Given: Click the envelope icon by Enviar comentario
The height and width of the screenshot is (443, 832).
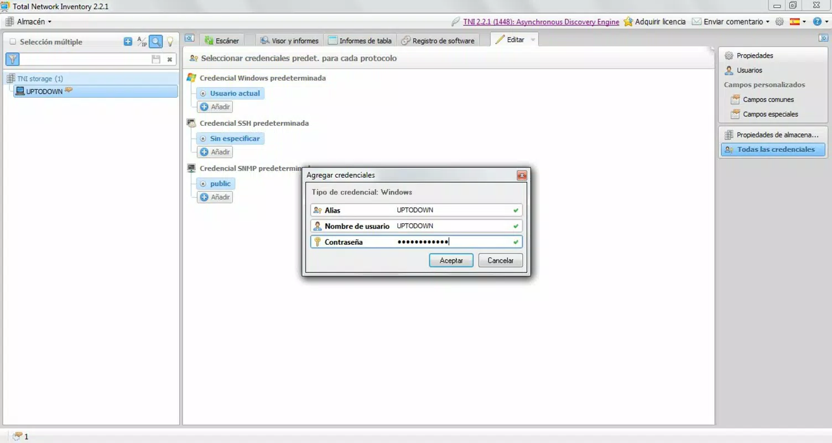Looking at the screenshot, I should (x=696, y=22).
